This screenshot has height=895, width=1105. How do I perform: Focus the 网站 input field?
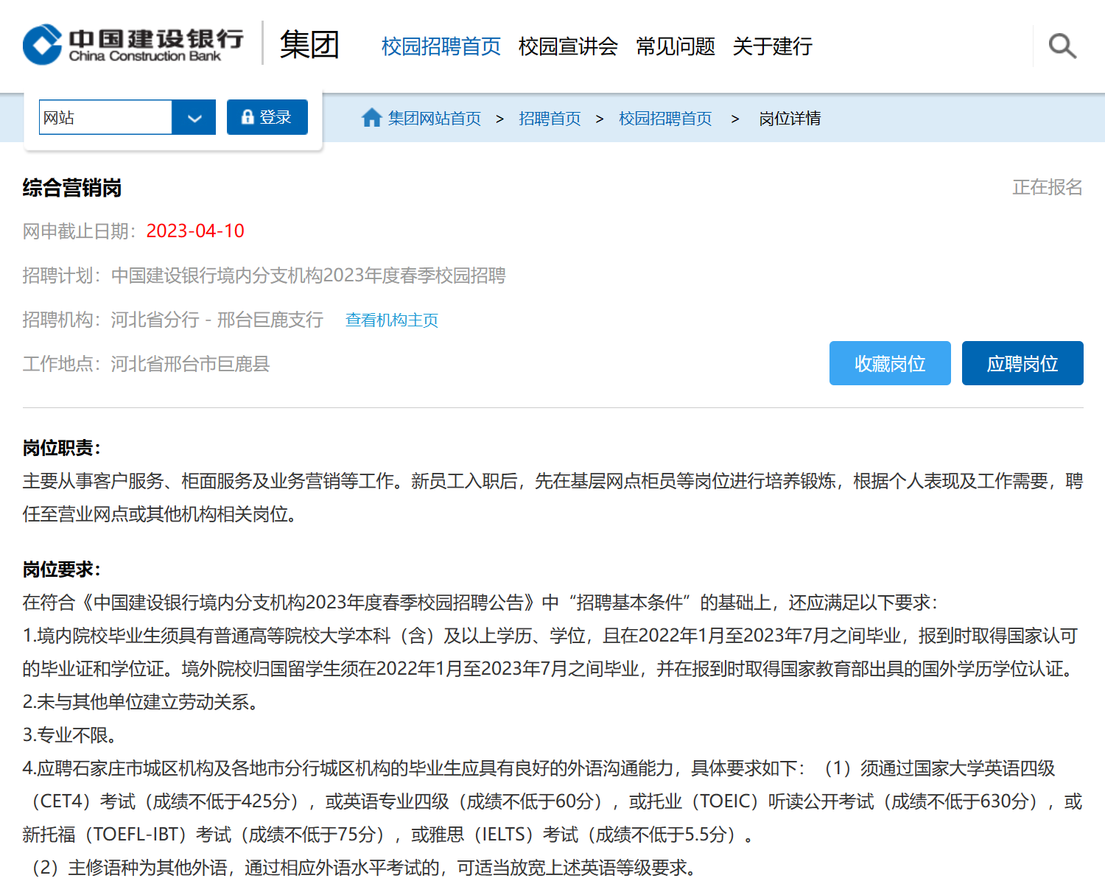(105, 118)
